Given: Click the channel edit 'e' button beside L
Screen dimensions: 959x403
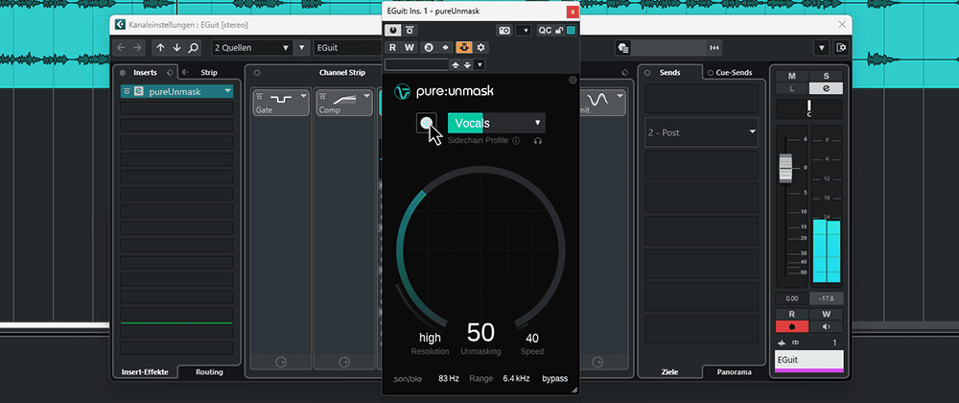Looking at the screenshot, I should tap(827, 88).
